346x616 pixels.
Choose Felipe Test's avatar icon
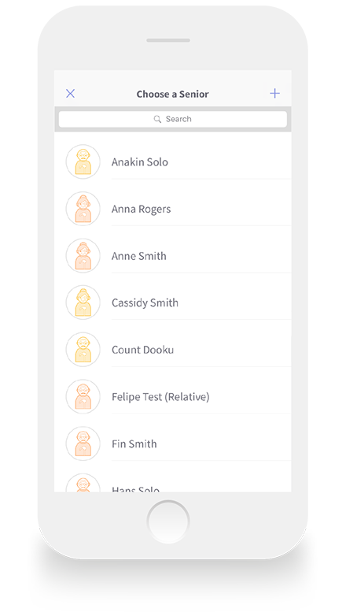point(83,397)
